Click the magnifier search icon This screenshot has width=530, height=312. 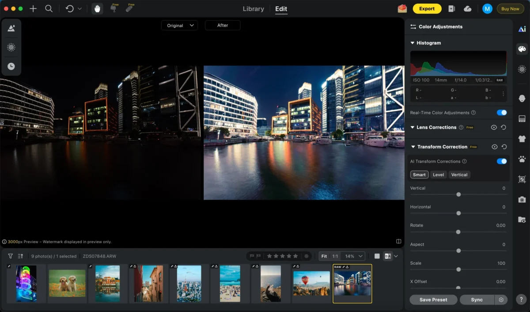(x=49, y=9)
